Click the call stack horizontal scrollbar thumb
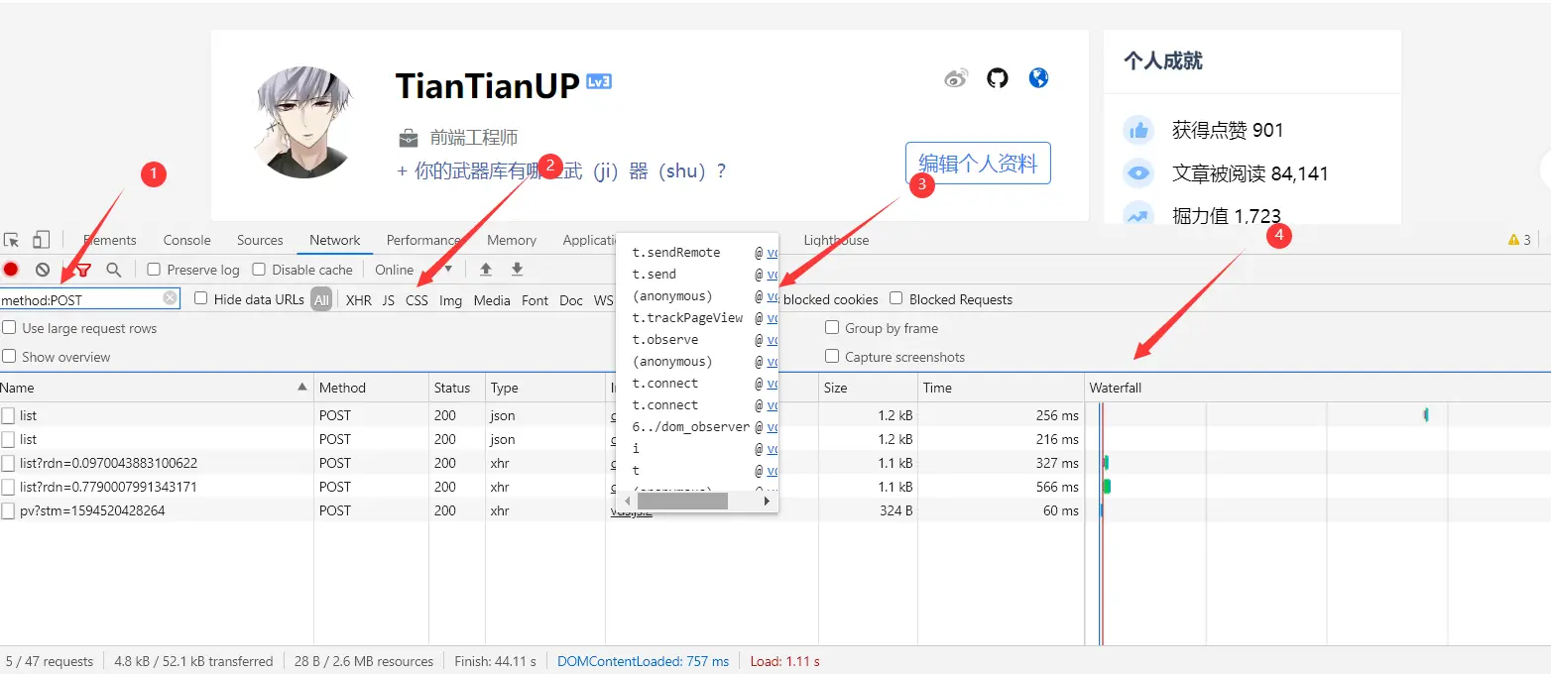Image resolution: width=1551 pixels, height=674 pixels. point(681,502)
